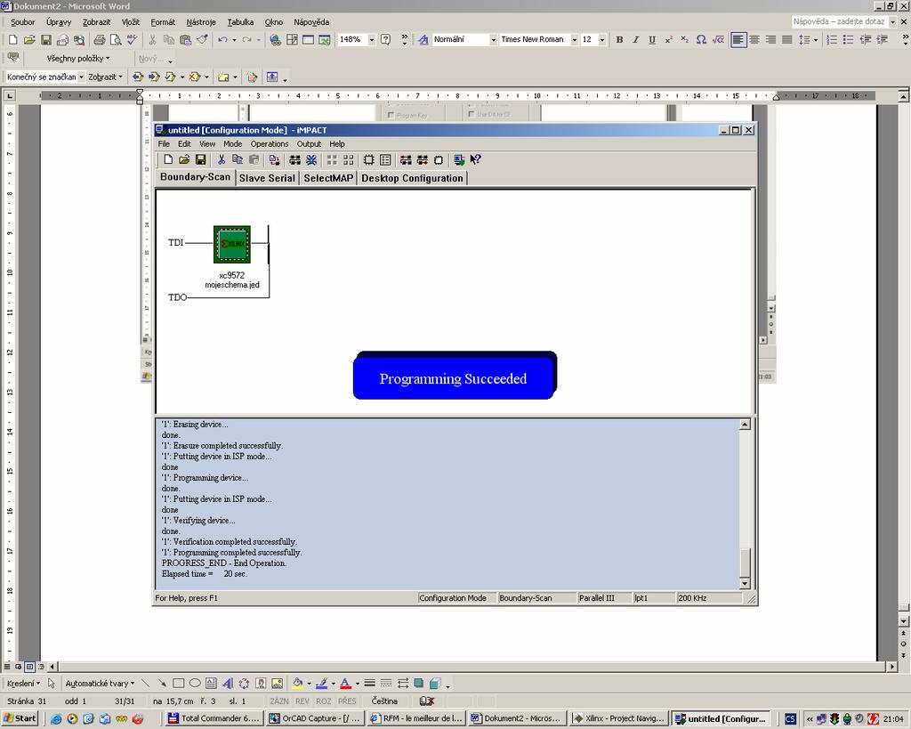
Task: Click Word's Subscript icon
Action: click(x=685, y=39)
